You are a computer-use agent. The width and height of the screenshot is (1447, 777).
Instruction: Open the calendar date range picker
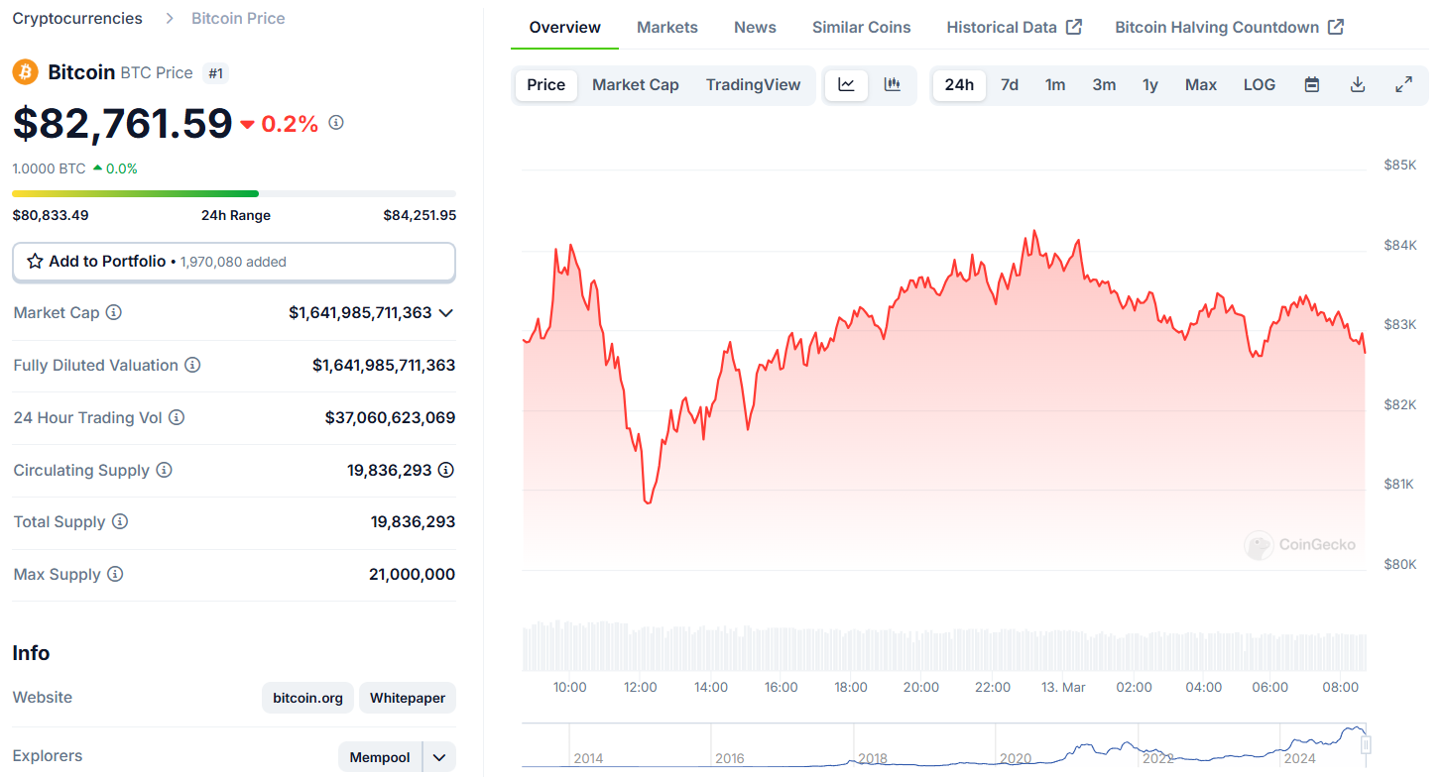[1312, 85]
